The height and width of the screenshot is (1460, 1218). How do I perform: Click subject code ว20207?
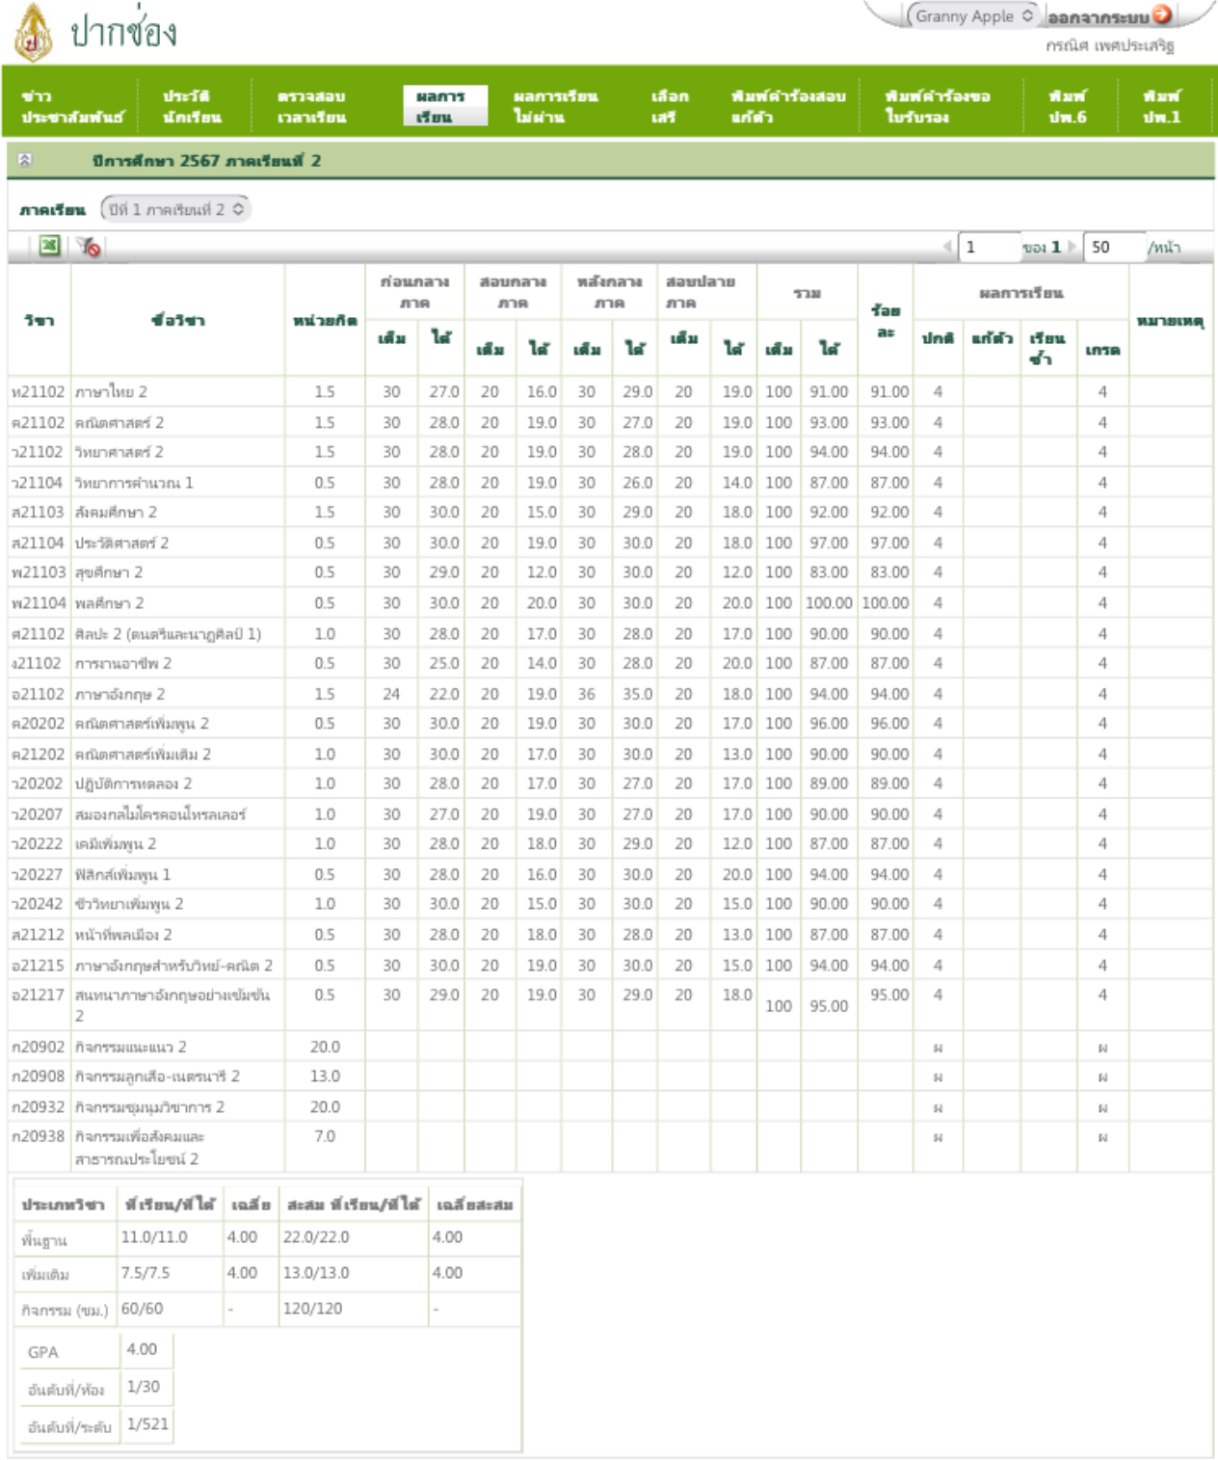38,814
